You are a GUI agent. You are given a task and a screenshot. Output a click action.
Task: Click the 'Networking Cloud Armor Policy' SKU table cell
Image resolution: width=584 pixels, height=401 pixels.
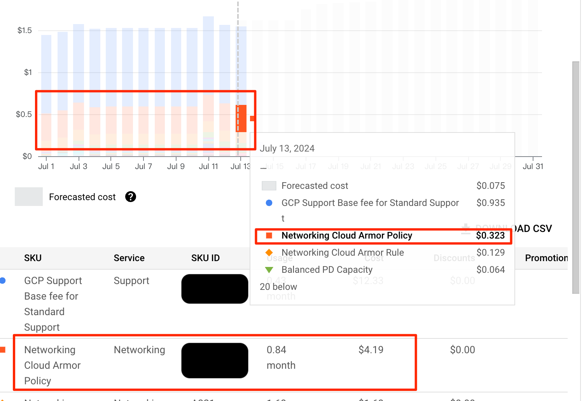click(52, 365)
